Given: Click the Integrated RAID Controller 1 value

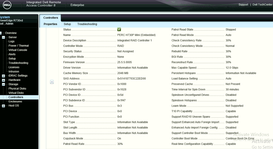Looking at the screenshot, I should point(134,40).
